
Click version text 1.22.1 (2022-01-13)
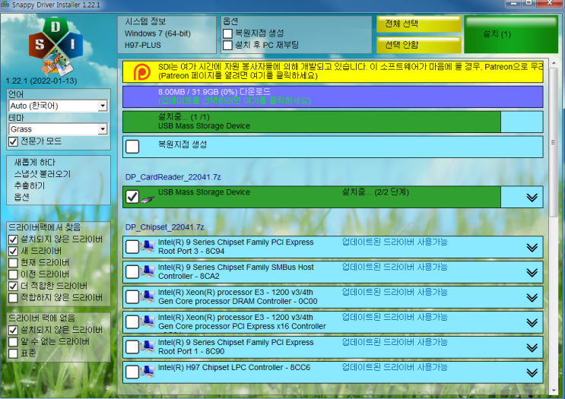coord(41,81)
